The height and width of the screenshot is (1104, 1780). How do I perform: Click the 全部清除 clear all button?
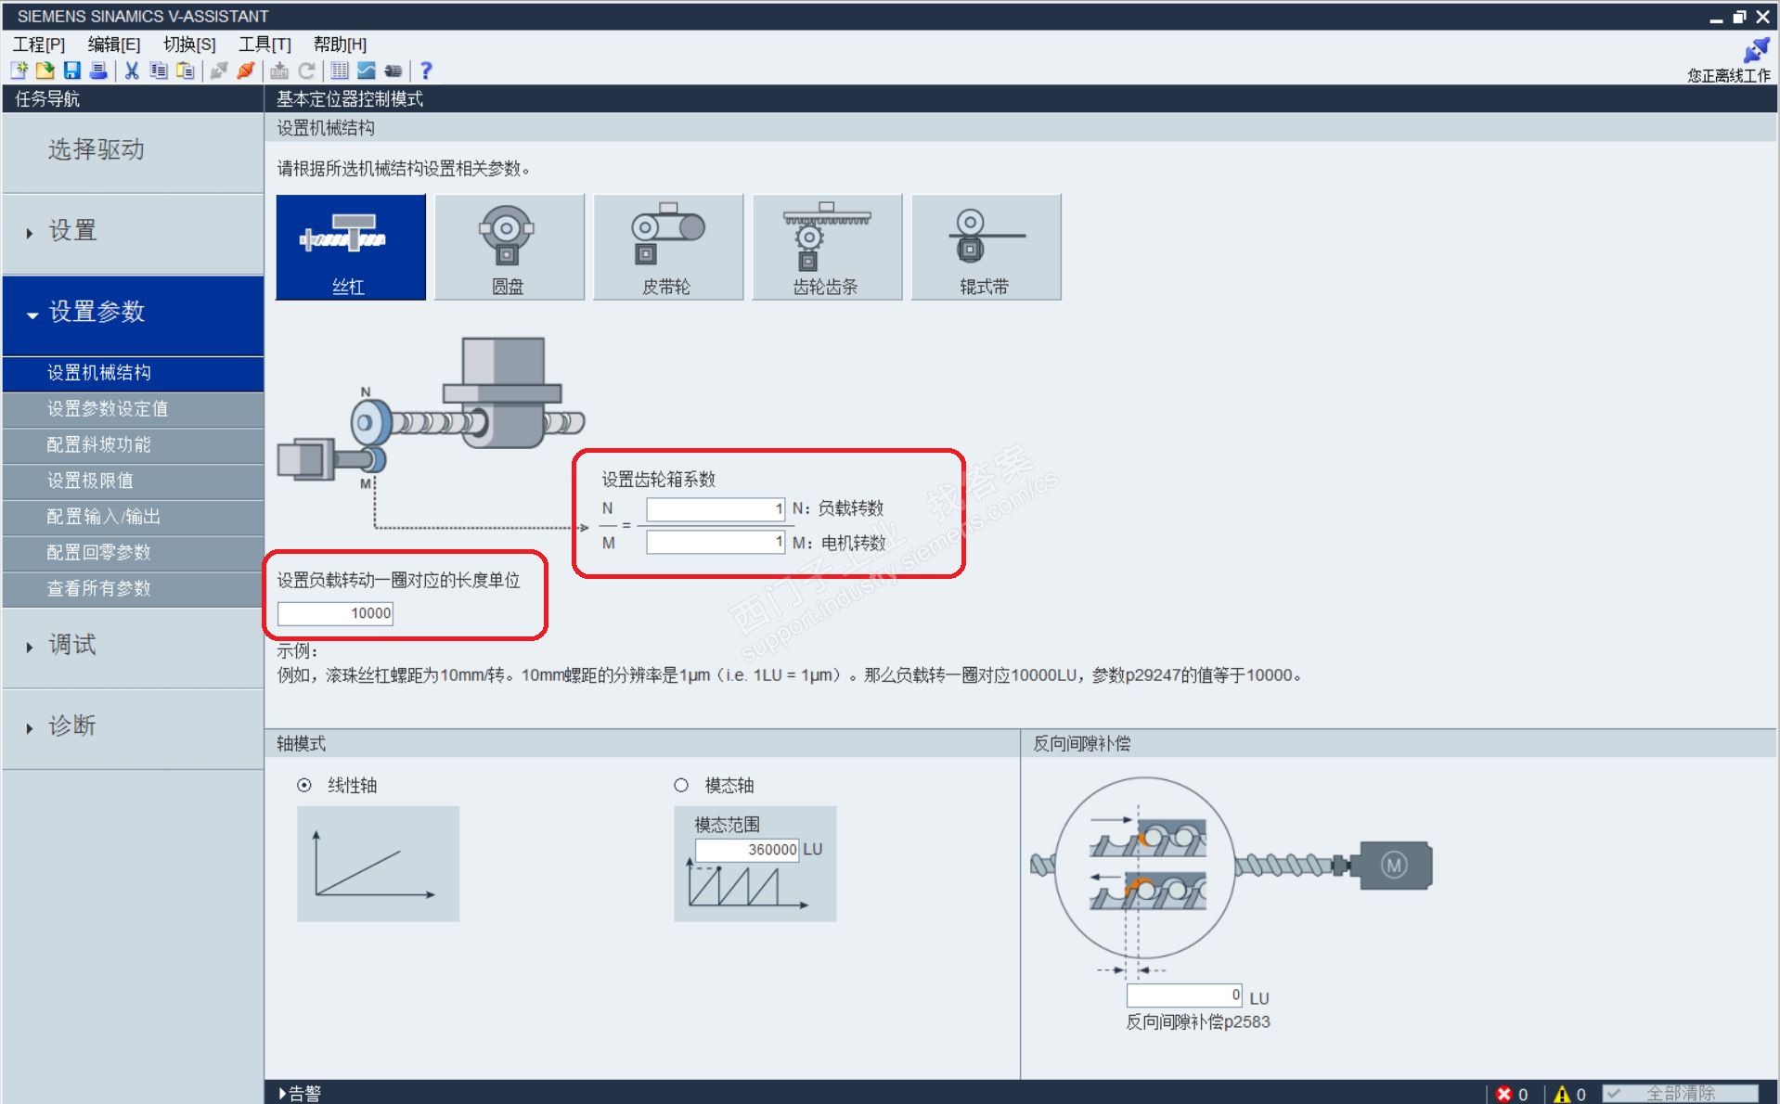point(1681,1094)
